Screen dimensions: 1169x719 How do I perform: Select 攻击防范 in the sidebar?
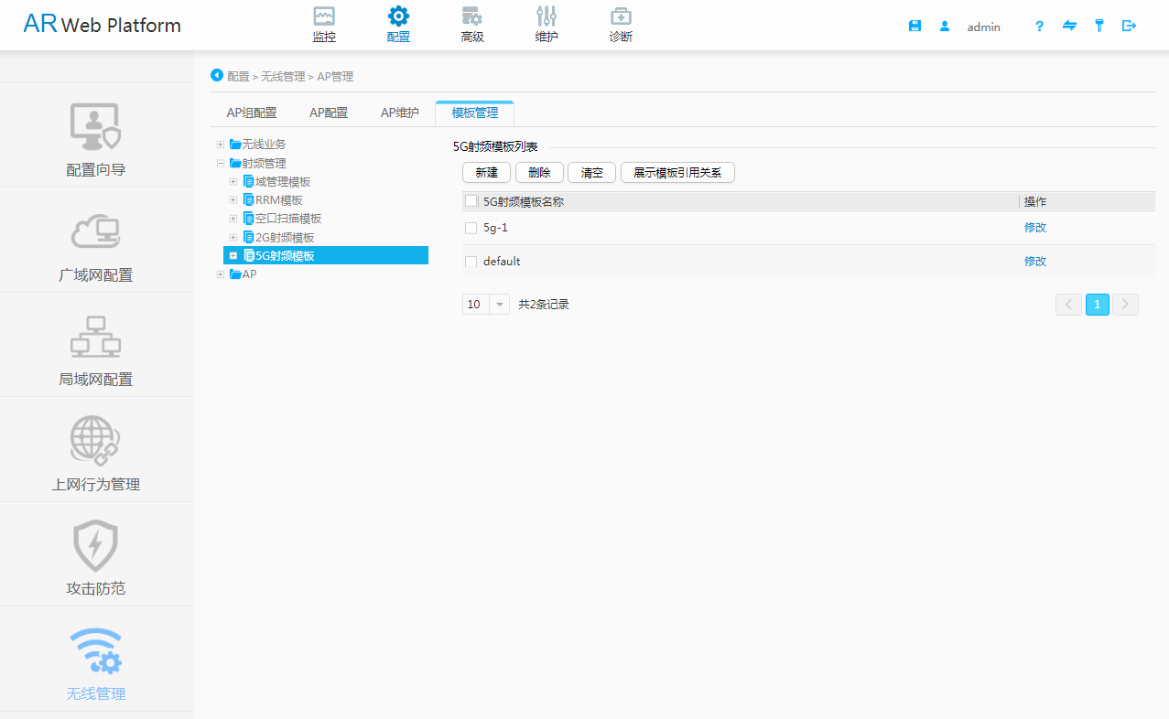click(x=95, y=554)
